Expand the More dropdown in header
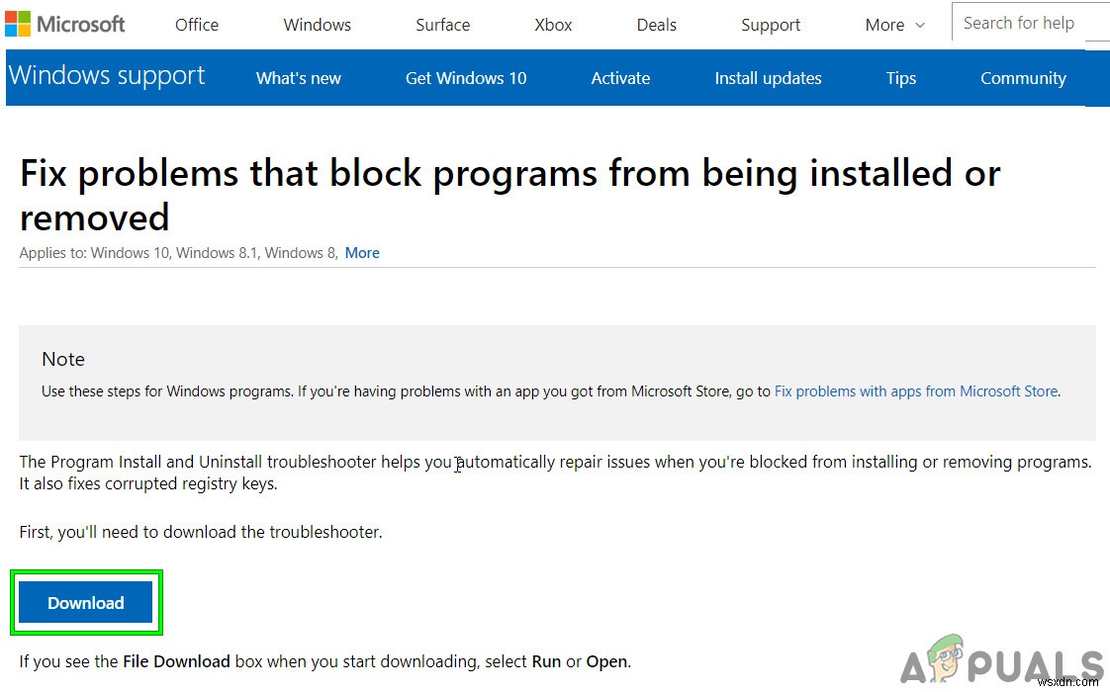 (x=894, y=25)
